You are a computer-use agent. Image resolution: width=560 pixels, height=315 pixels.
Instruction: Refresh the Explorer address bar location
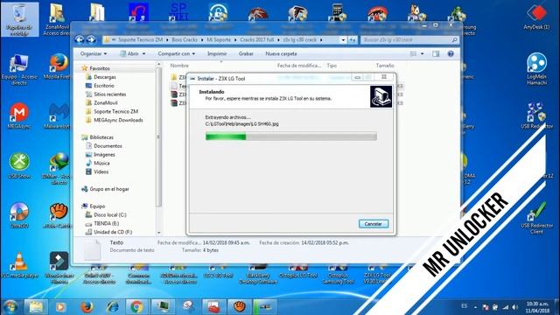353,40
